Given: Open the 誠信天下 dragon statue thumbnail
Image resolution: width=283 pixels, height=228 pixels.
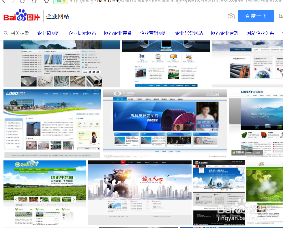Looking at the screenshot, I should (x=140, y=193).
